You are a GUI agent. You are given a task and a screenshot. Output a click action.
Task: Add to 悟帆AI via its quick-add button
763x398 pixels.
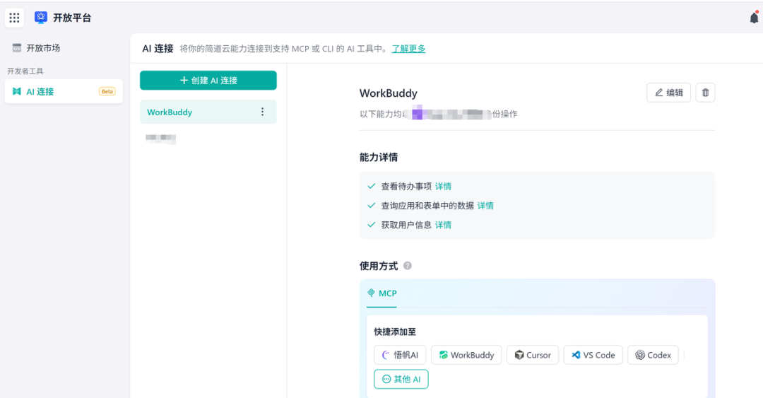pos(400,355)
